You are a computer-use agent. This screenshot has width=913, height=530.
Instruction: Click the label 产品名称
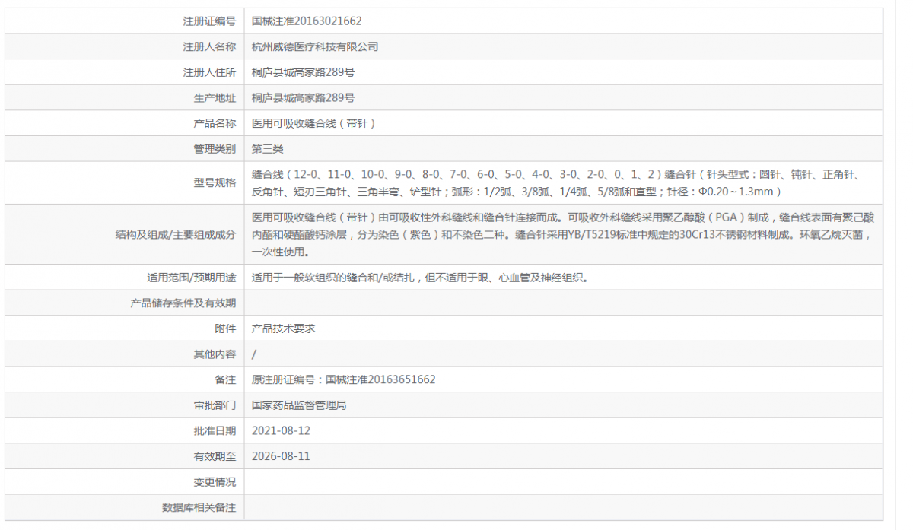[215, 123]
